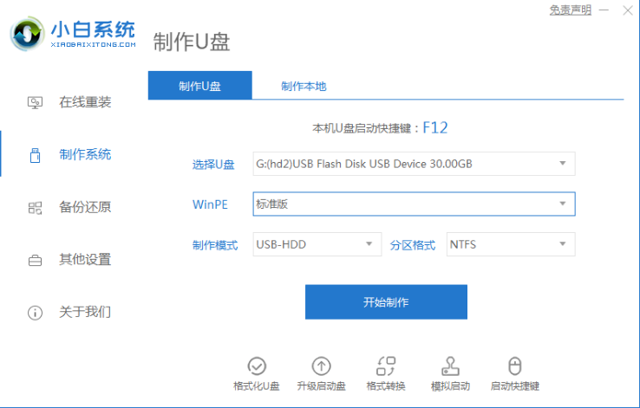Open 备份还原 from the sidebar

pos(85,207)
